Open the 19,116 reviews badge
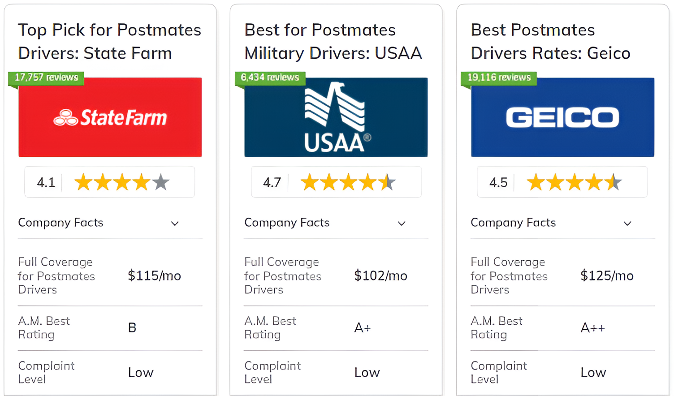Screen dimensions: 674x396 [499, 77]
